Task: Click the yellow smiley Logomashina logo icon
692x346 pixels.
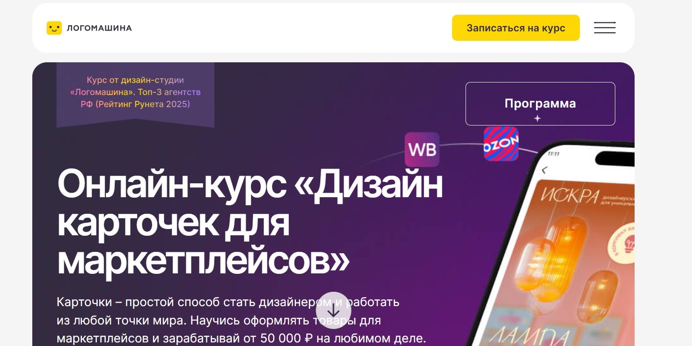Action: click(54, 28)
